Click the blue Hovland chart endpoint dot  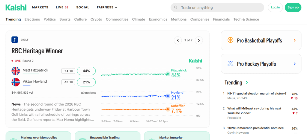coord(168,96)
